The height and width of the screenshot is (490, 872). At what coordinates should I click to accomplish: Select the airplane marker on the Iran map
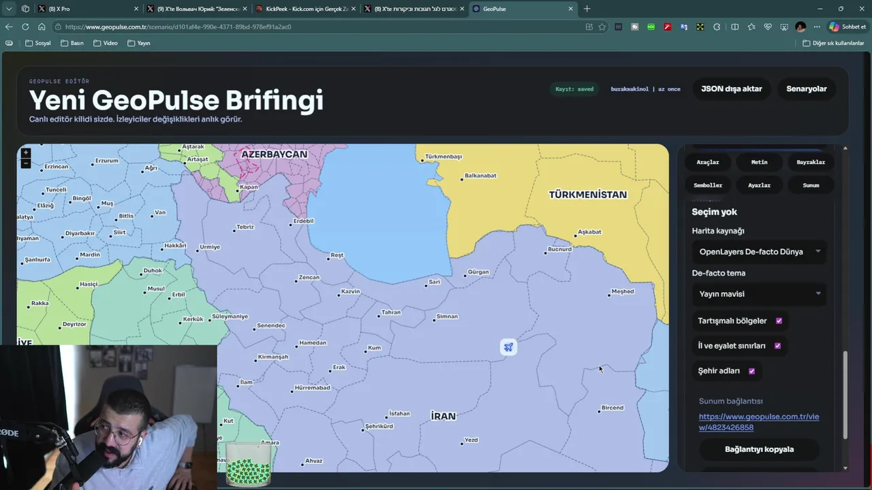click(x=508, y=347)
